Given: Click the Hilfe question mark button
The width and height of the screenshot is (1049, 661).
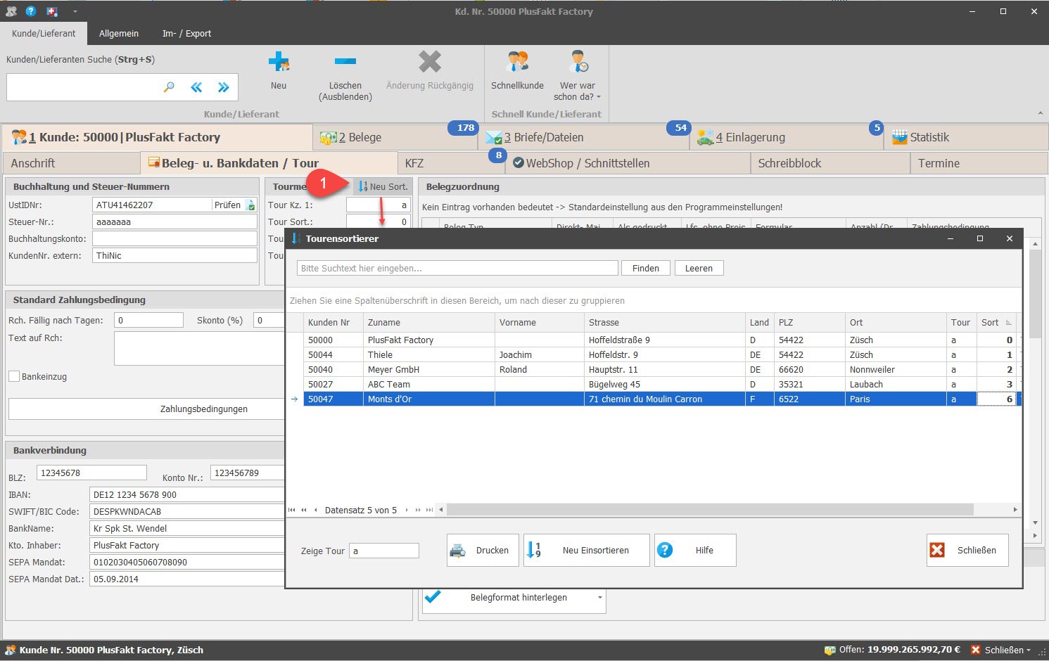Looking at the screenshot, I should (x=695, y=551).
